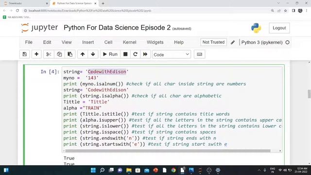Click the localhost address bar

pyautogui.click(x=147, y=11)
